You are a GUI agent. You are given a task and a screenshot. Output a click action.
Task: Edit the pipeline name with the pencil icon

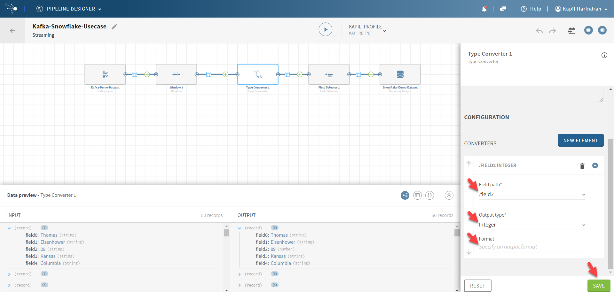tap(114, 26)
